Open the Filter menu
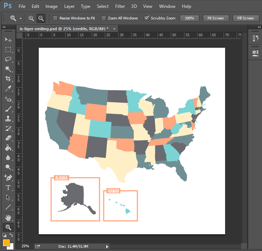Image resolution: width=262 pixels, height=251 pixels. click(120, 6)
